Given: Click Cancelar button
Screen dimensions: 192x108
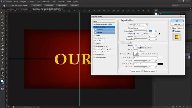Looking at the screenshot, I should (177, 25).
